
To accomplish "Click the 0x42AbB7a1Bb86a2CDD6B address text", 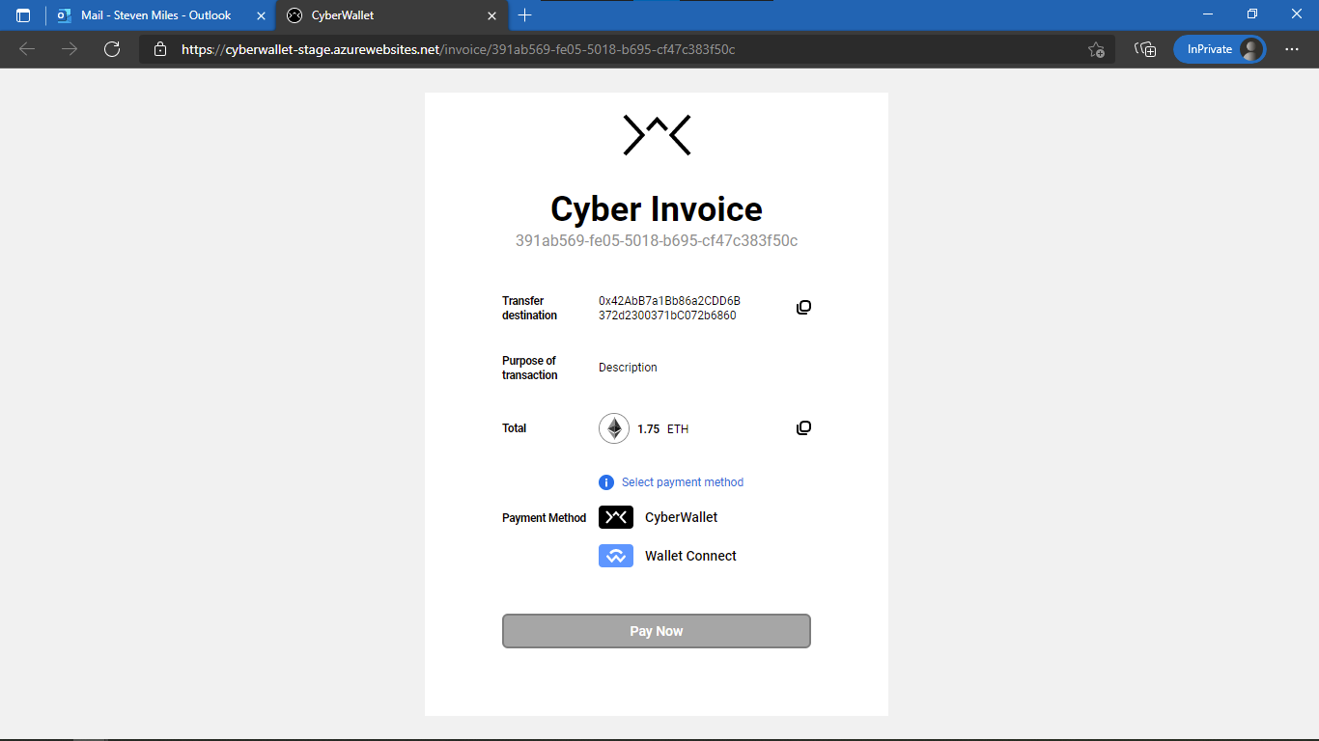I will tap(669, 308).
